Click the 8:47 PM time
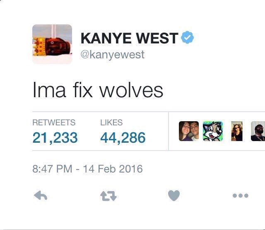This screenshot has width=265, height=230. (x=52, y=169)
